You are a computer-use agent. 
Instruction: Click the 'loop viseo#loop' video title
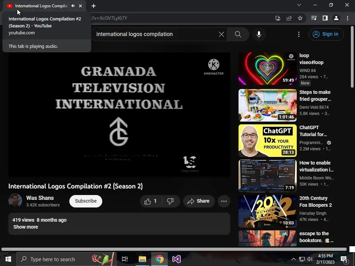point(311,59)
